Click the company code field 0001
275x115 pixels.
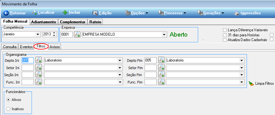(67, 34)
